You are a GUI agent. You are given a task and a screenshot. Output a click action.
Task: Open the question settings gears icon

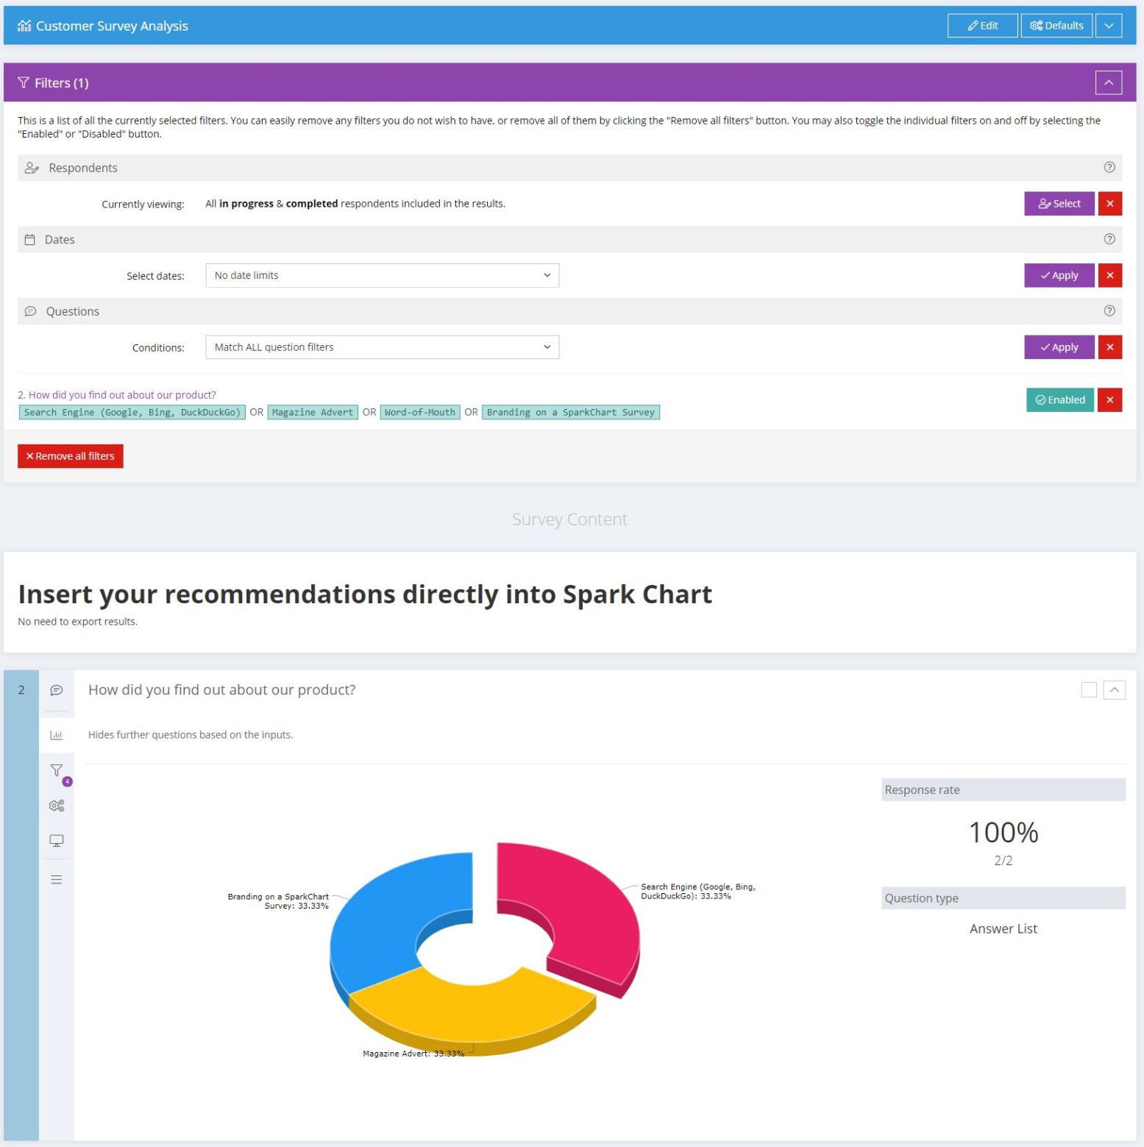(x=56, y=806)
